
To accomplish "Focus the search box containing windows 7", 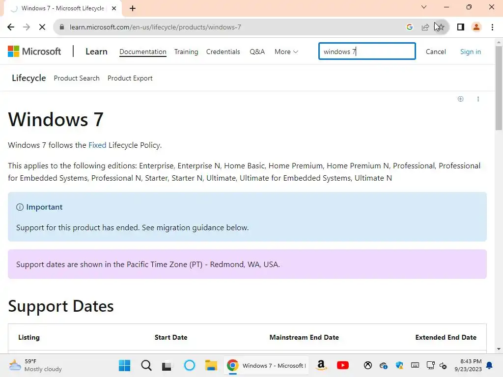I will point(367,51).
